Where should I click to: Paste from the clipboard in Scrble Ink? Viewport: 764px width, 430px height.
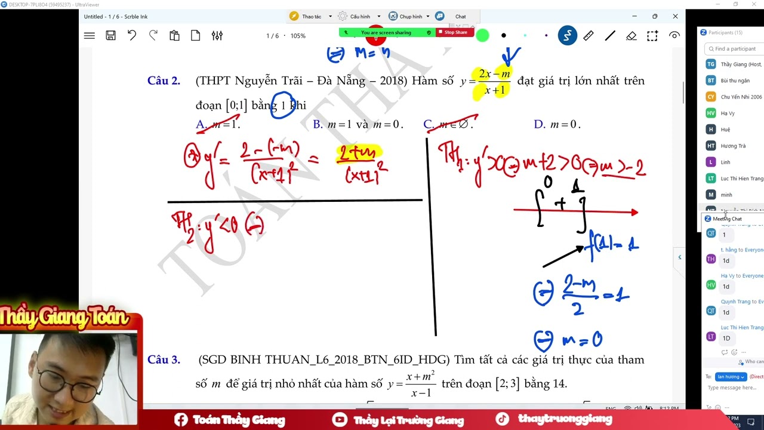174,36
